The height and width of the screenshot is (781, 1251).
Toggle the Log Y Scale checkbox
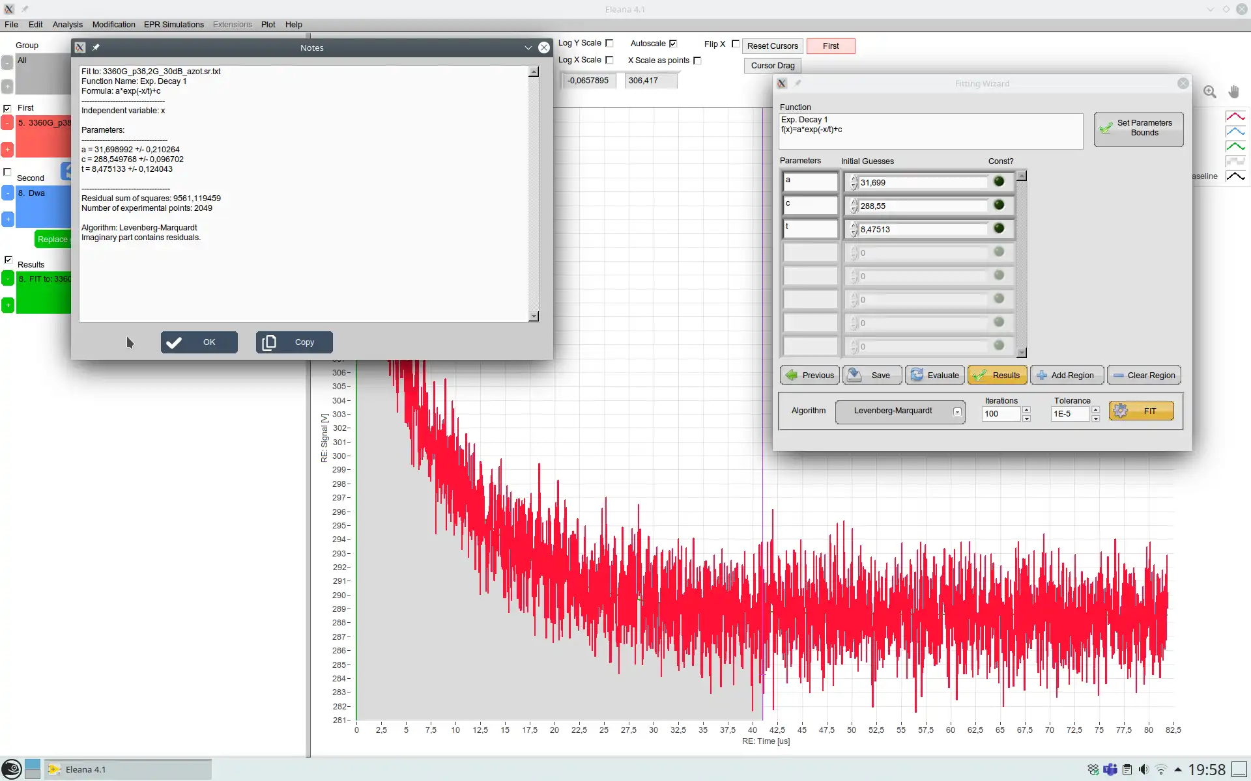pos(608,45)
